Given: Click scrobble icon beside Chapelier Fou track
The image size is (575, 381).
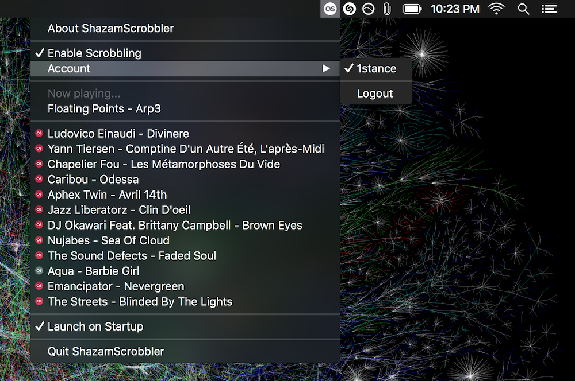Looking at the screenshot, I should click(39, 164).
